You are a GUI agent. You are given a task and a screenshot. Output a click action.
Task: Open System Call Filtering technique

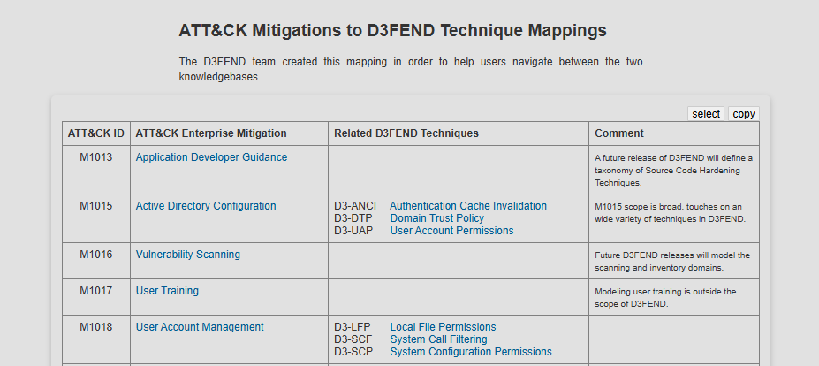[x=439, y=339]
